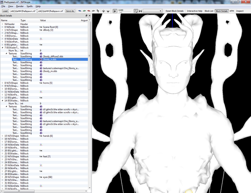251x193 pixels.
Task: Close the Block Details panel
Action: tap(89, 15)
